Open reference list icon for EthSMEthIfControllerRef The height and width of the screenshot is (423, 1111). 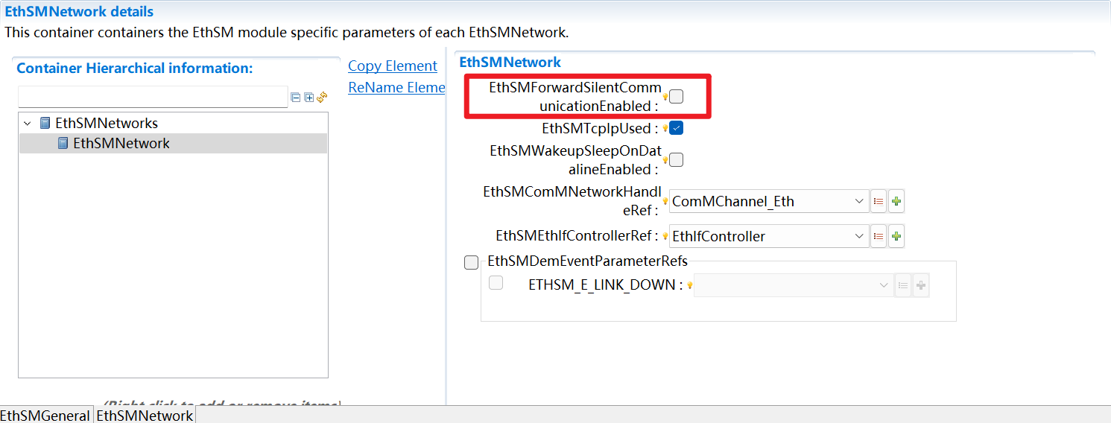(x=879, y=236)
